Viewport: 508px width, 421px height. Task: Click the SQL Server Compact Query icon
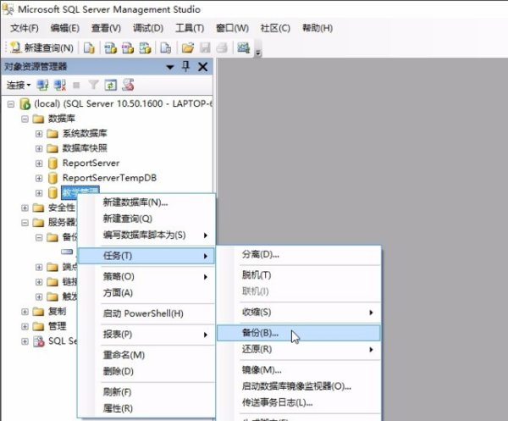[x=166, y=48]
